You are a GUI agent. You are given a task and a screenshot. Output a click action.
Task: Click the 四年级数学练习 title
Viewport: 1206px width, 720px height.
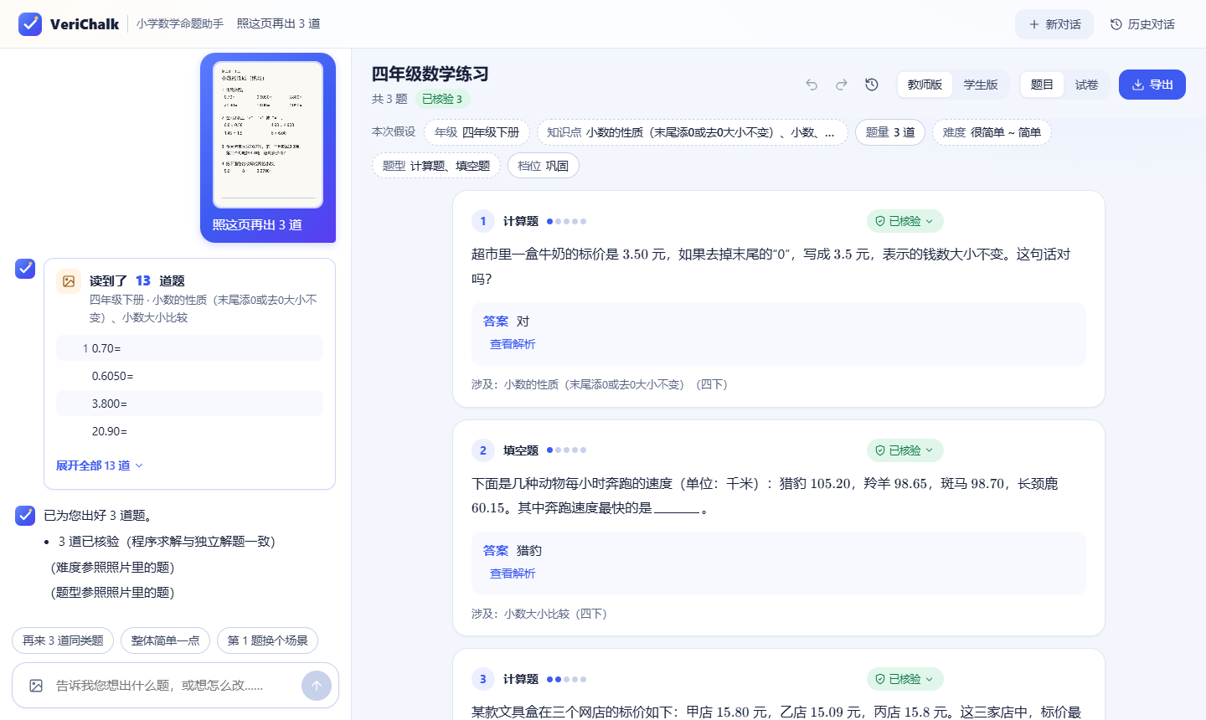(430, 74)
